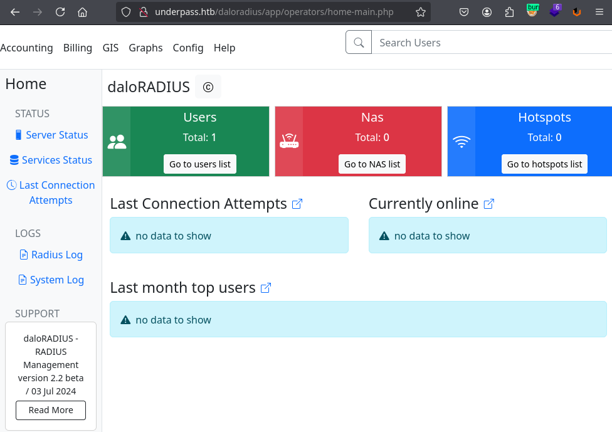This screenshot has height=432, width=612.
Task: Click Nas Total: 0 text
Action: (x=372, y=137)
